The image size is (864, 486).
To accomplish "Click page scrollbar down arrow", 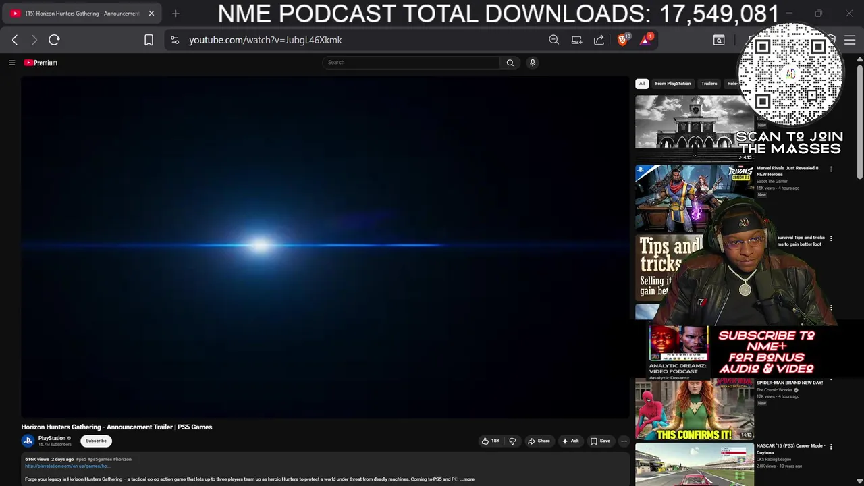I will pos(859,481).
